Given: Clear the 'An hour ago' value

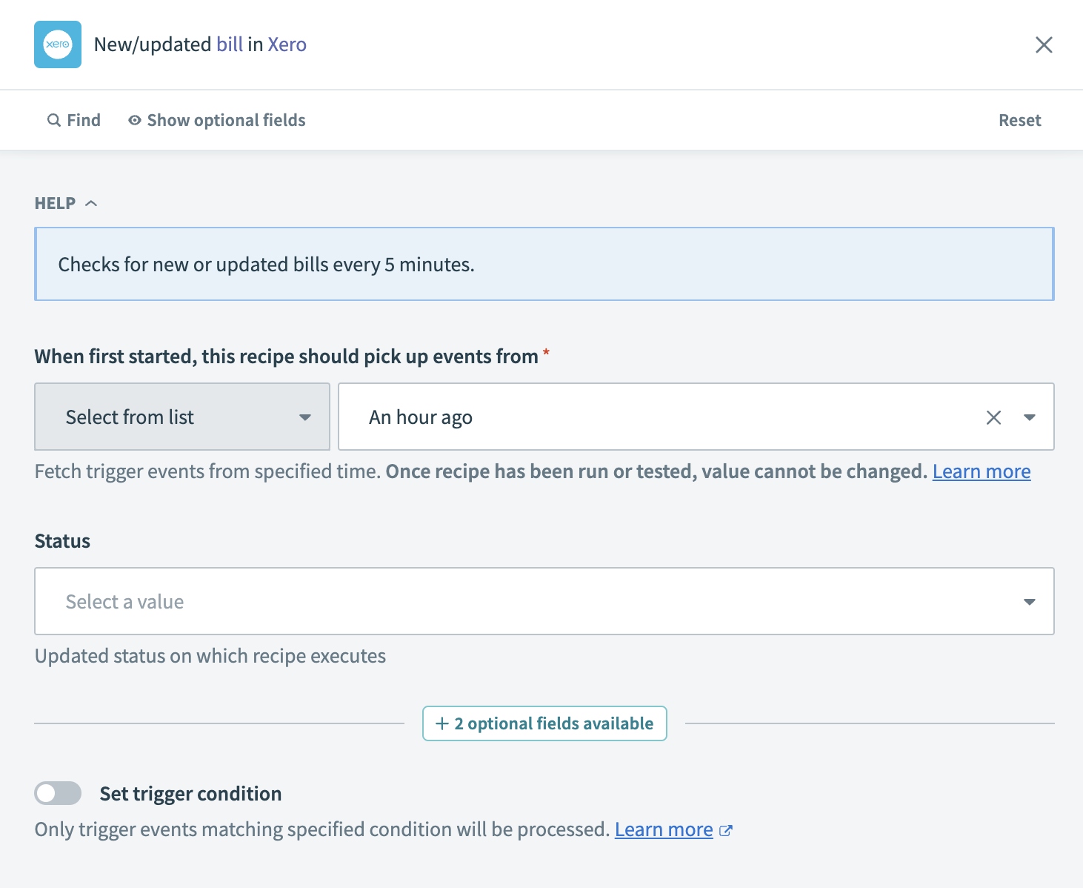Looking at the screenshot, I should click(x=993, y=417).
